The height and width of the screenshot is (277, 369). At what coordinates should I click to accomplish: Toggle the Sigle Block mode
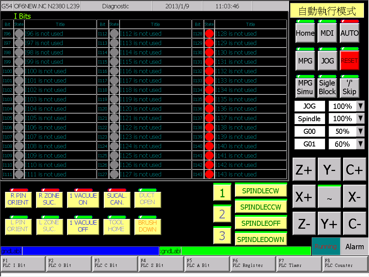[x=327, y=87]
